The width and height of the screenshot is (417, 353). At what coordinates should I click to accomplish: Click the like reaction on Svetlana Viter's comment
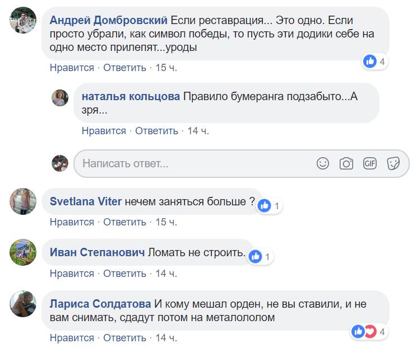(269, 206)
